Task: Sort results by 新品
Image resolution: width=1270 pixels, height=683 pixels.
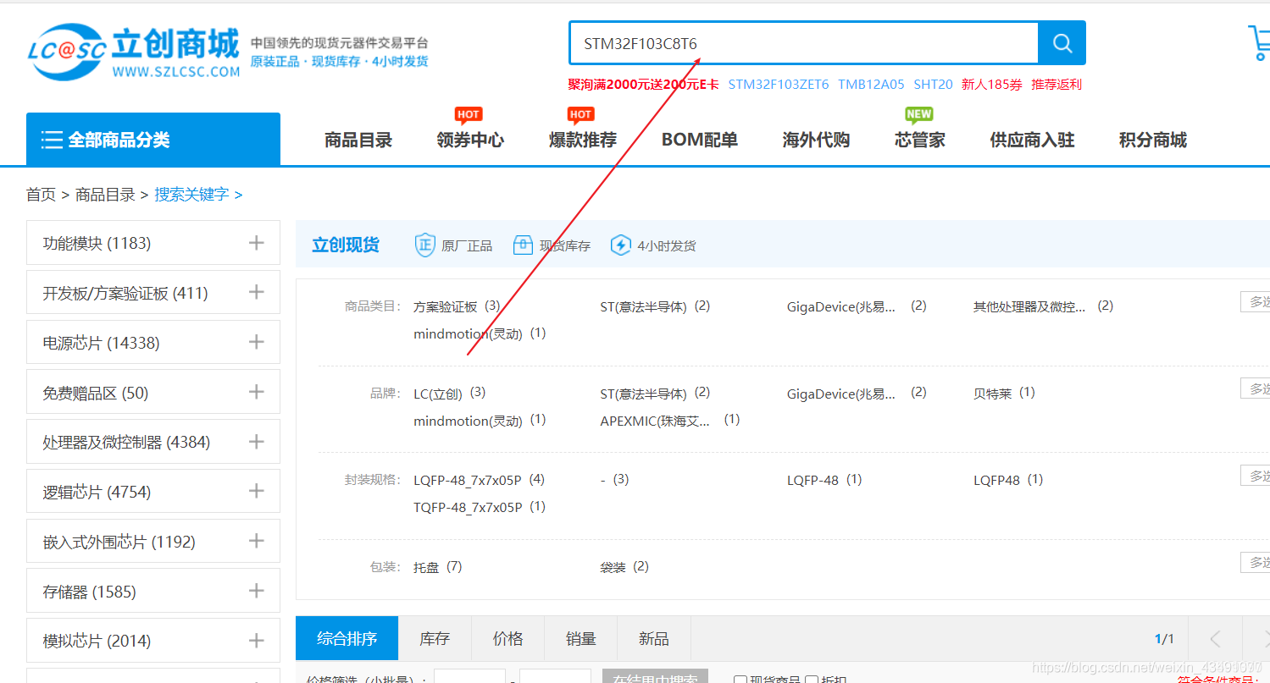Action: (x=654, y=639)
